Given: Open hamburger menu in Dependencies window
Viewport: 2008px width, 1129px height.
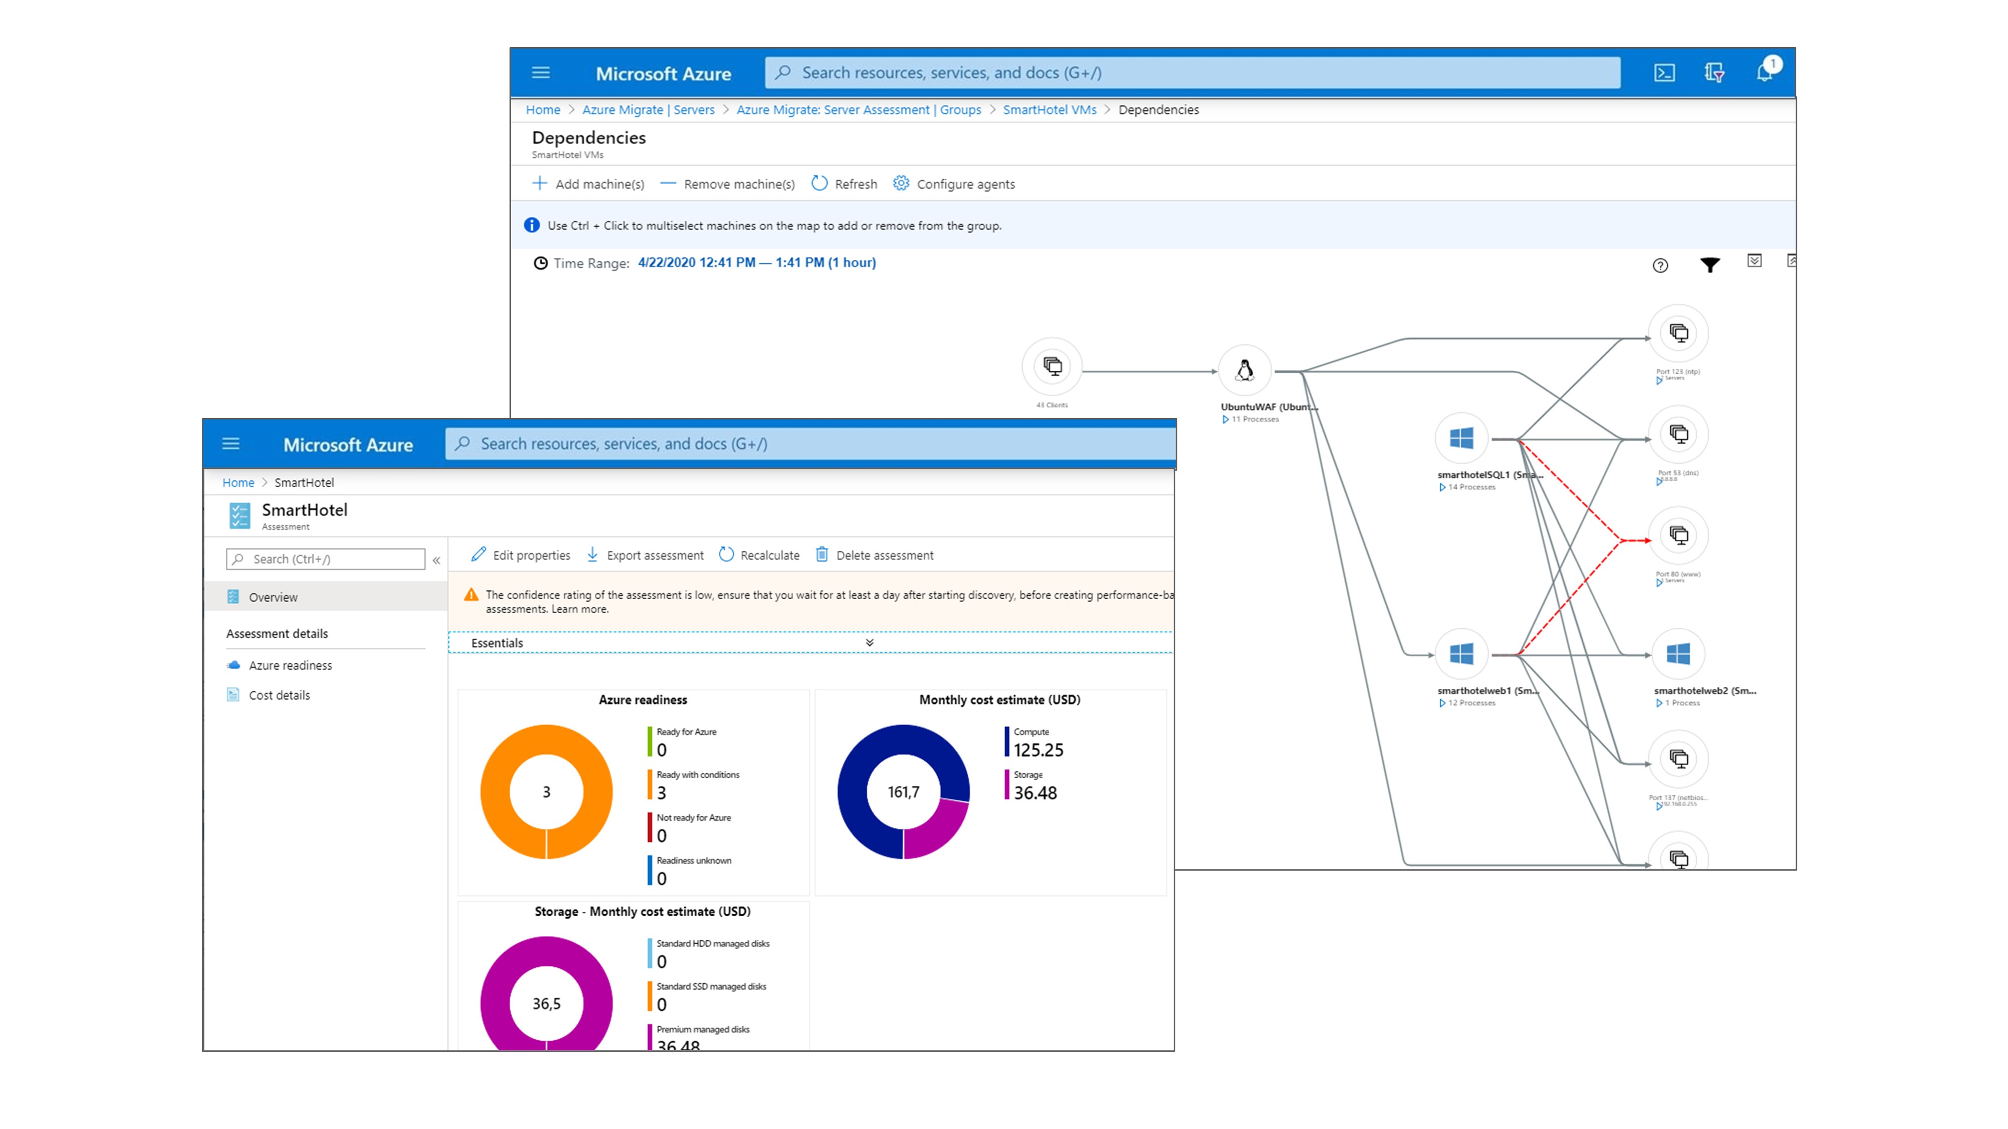Looking at the screenshot, I should pos(540,72).
